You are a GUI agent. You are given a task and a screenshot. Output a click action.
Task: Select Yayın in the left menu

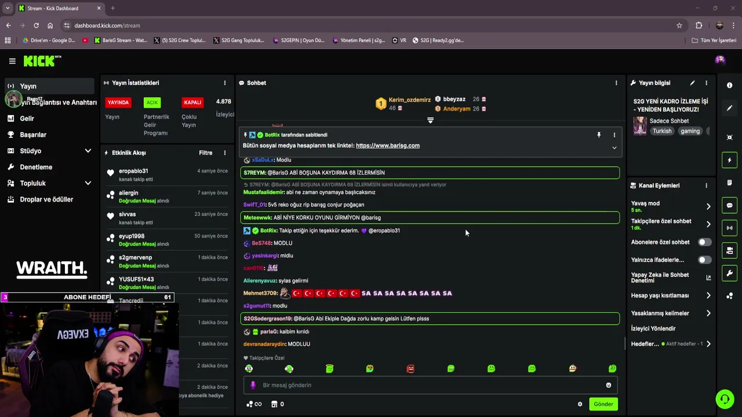[x=49, y=86]
